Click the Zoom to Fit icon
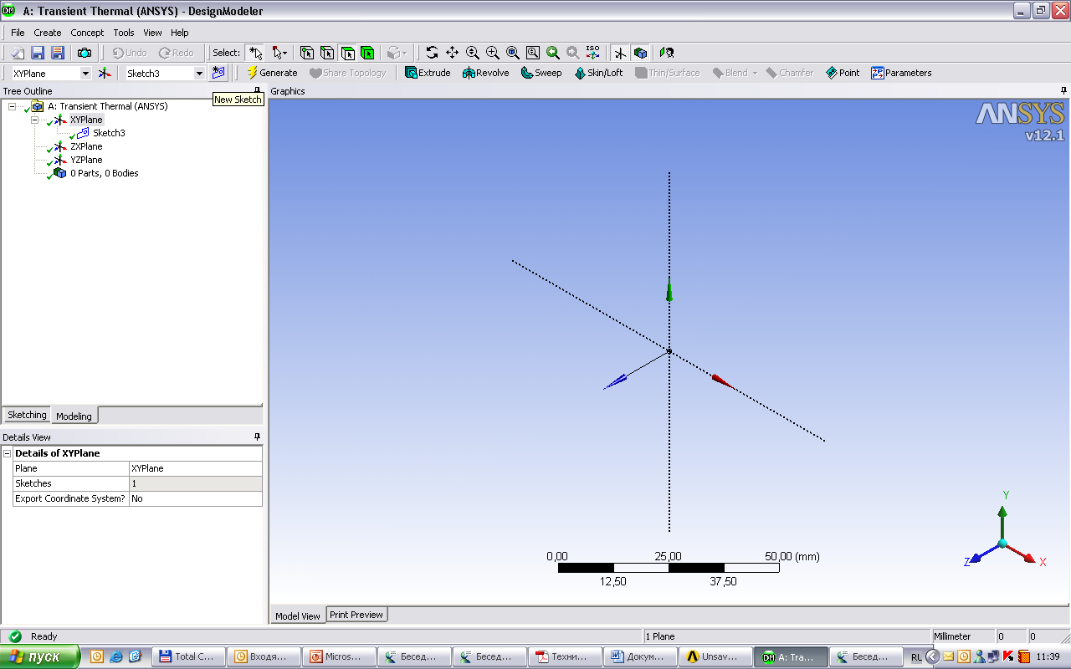 click(512, 53)
